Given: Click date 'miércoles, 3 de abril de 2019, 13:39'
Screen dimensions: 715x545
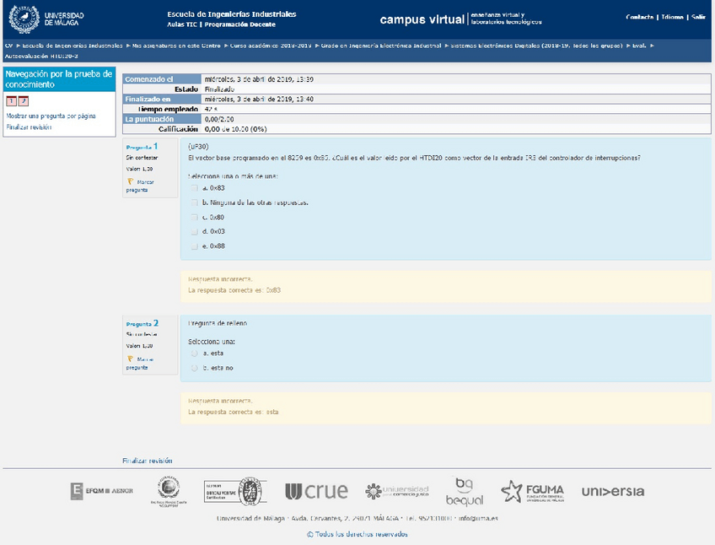Looking at the screenshot, I should coord(259,79).
